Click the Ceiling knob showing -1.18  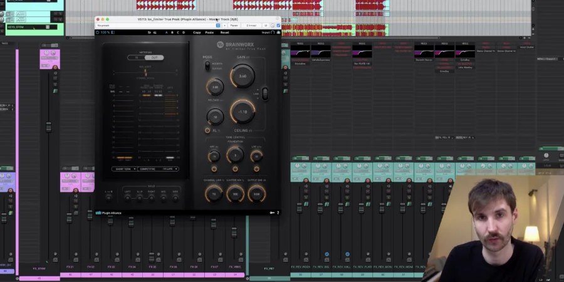[x=243, y=112]
